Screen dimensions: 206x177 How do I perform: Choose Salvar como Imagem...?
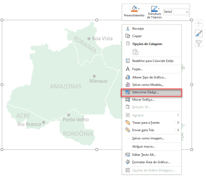pos(152,138)
